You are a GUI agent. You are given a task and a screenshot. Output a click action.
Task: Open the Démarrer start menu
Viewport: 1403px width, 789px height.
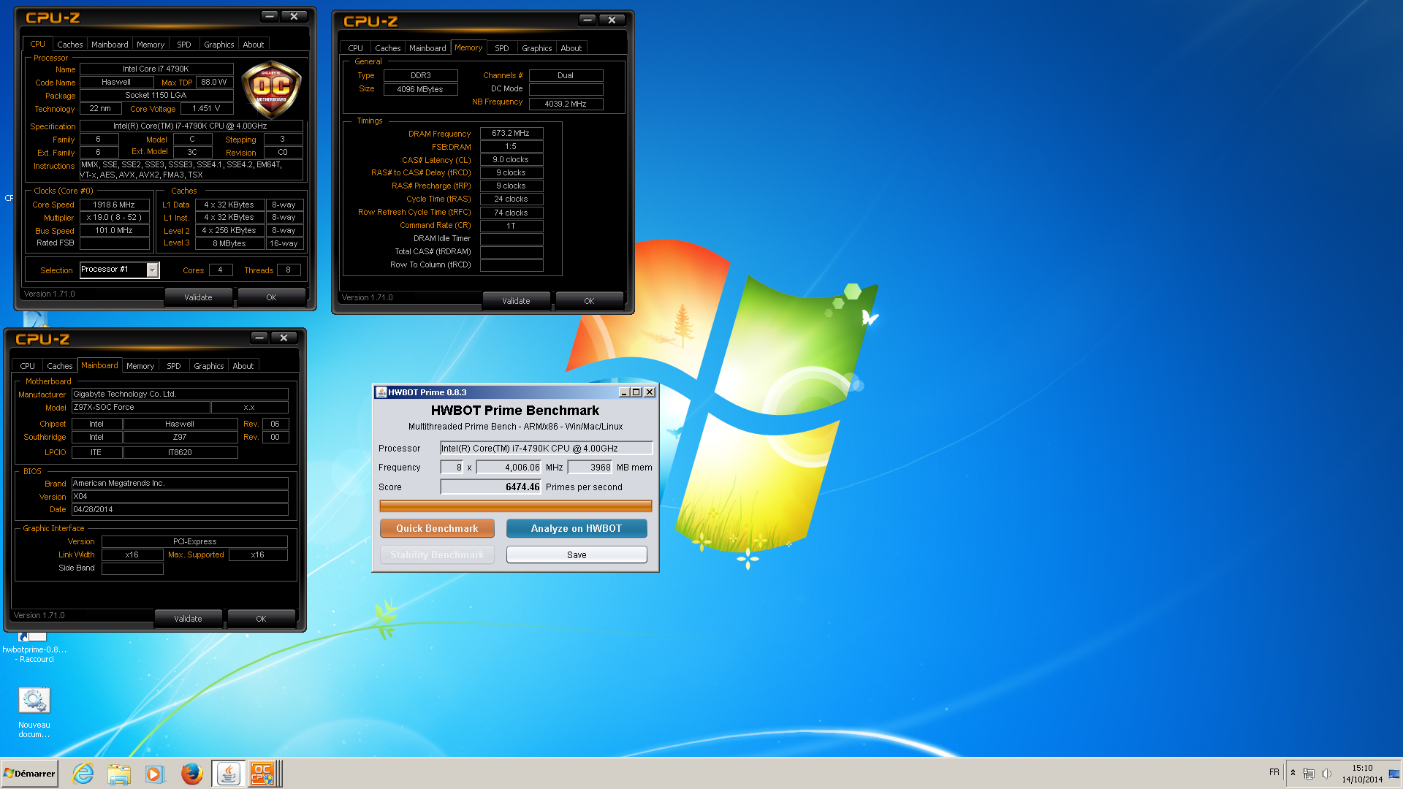pyautogui.click(x=29, y=773)
